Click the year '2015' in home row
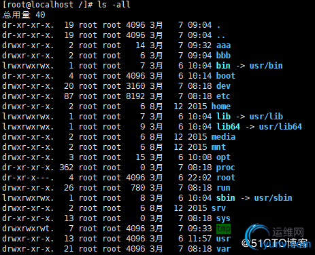This screenshot has width=315, height=255. click(197, 106)
